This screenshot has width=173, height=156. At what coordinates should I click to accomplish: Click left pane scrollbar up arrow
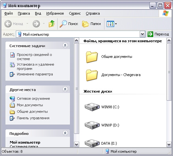pyautogui.click(x=76, y=41)
